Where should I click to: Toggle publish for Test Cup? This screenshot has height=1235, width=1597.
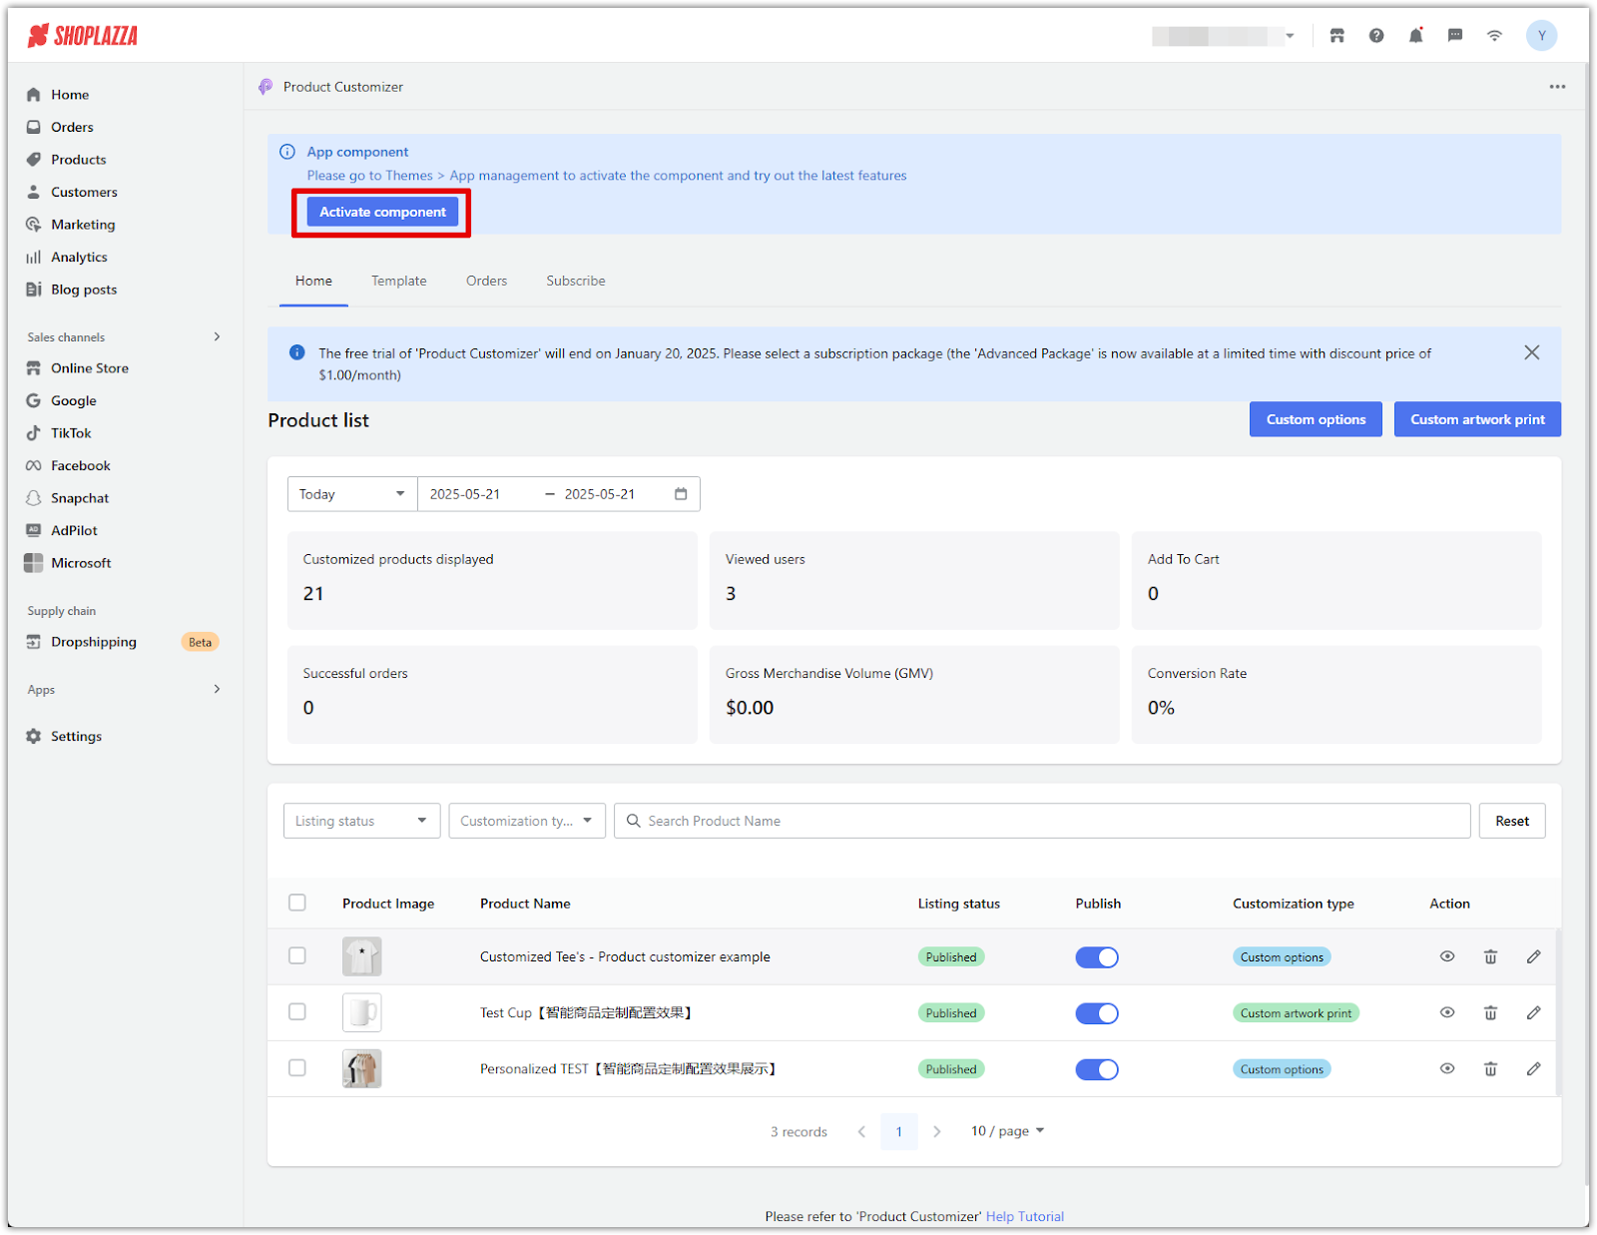1097,1013
